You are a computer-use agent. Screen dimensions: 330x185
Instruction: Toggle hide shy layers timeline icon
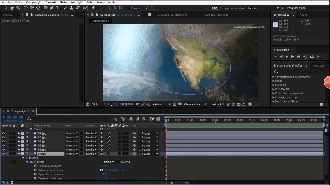tap(131, 119)
